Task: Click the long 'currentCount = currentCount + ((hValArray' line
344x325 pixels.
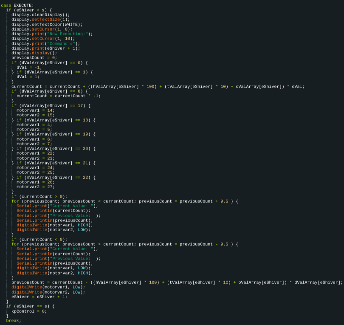Action: (x=158, y=87)
